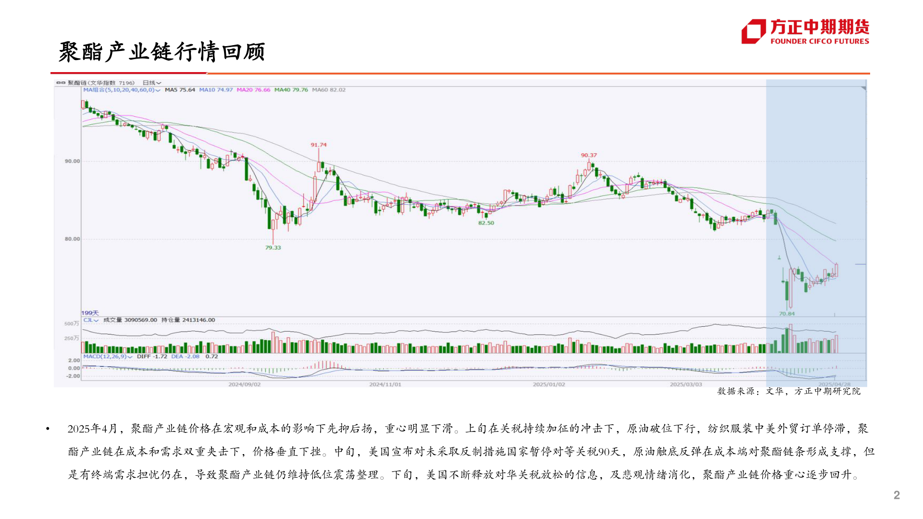Image resolution: width=923 pixels, height=519 pixels.
Task: Click the 持仓量 open interest label
Action: pos(171,321)
